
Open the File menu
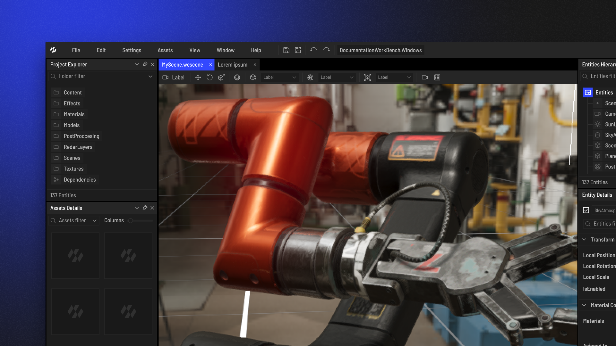[76, 50]
